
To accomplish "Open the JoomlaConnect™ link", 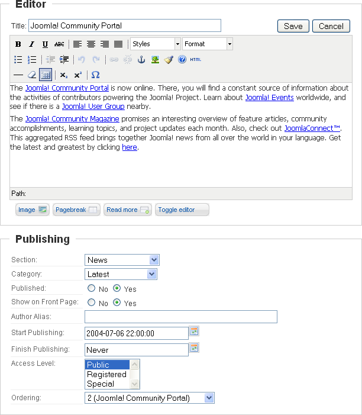I will 312,128.
